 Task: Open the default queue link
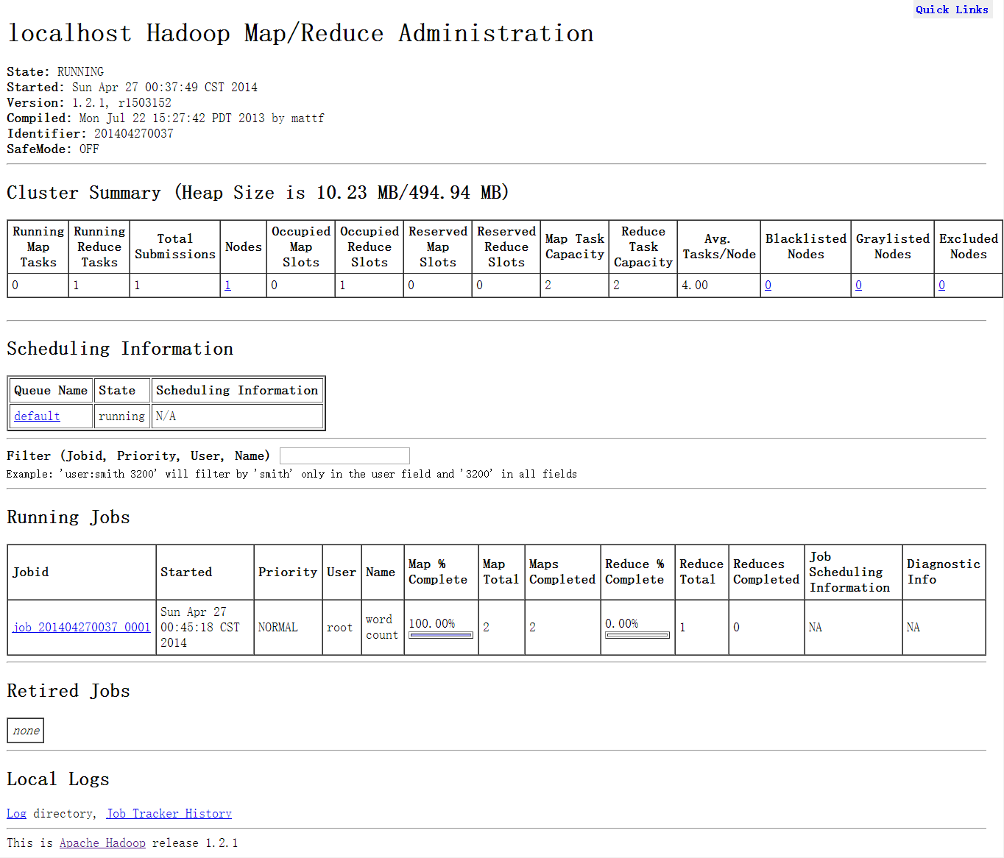[37, 416]
